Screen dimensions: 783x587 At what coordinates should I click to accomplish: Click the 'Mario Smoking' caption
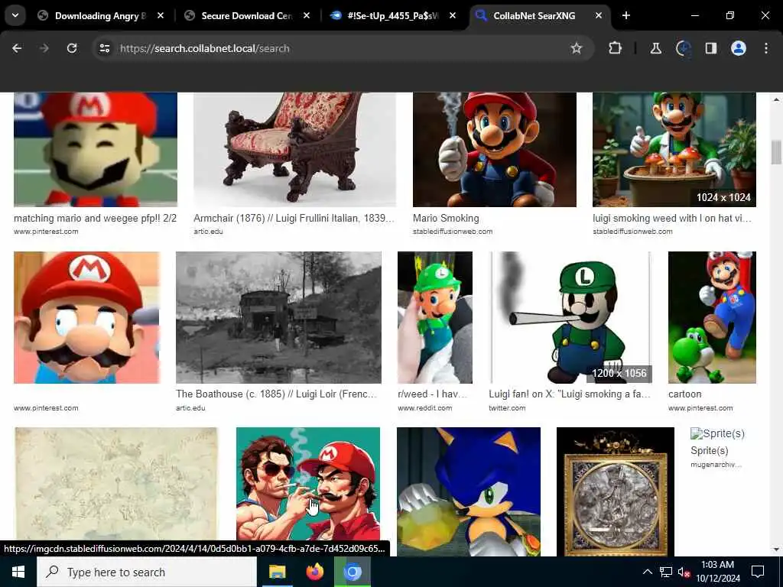tap(446, 218)
